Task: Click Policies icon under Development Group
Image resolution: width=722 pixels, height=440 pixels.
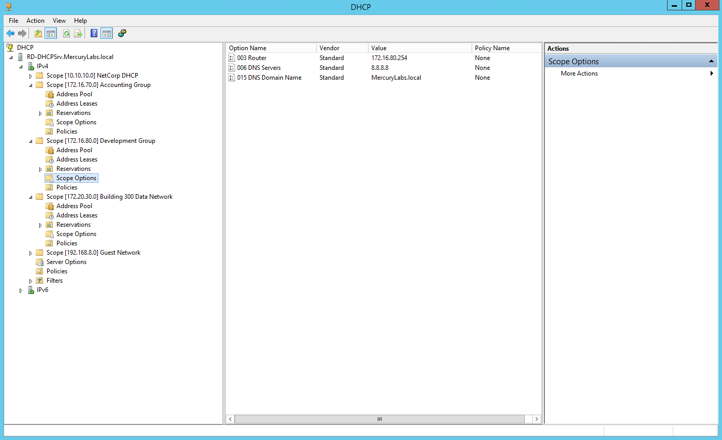Action: click(50, 187)
